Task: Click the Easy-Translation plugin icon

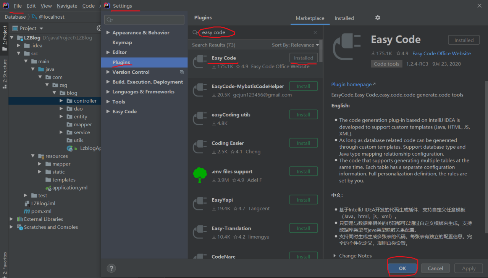Action: [x=200, y=232]
